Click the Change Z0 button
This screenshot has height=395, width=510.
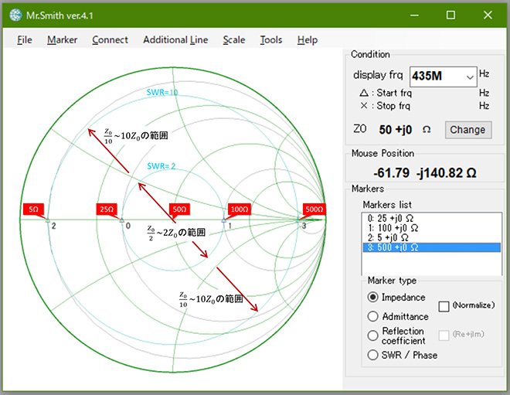pos(467,130)
